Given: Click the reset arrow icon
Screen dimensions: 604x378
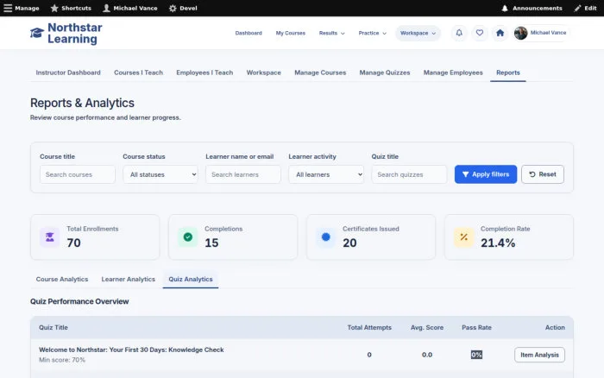Looking at the screenshot, I should coord(532,174).
